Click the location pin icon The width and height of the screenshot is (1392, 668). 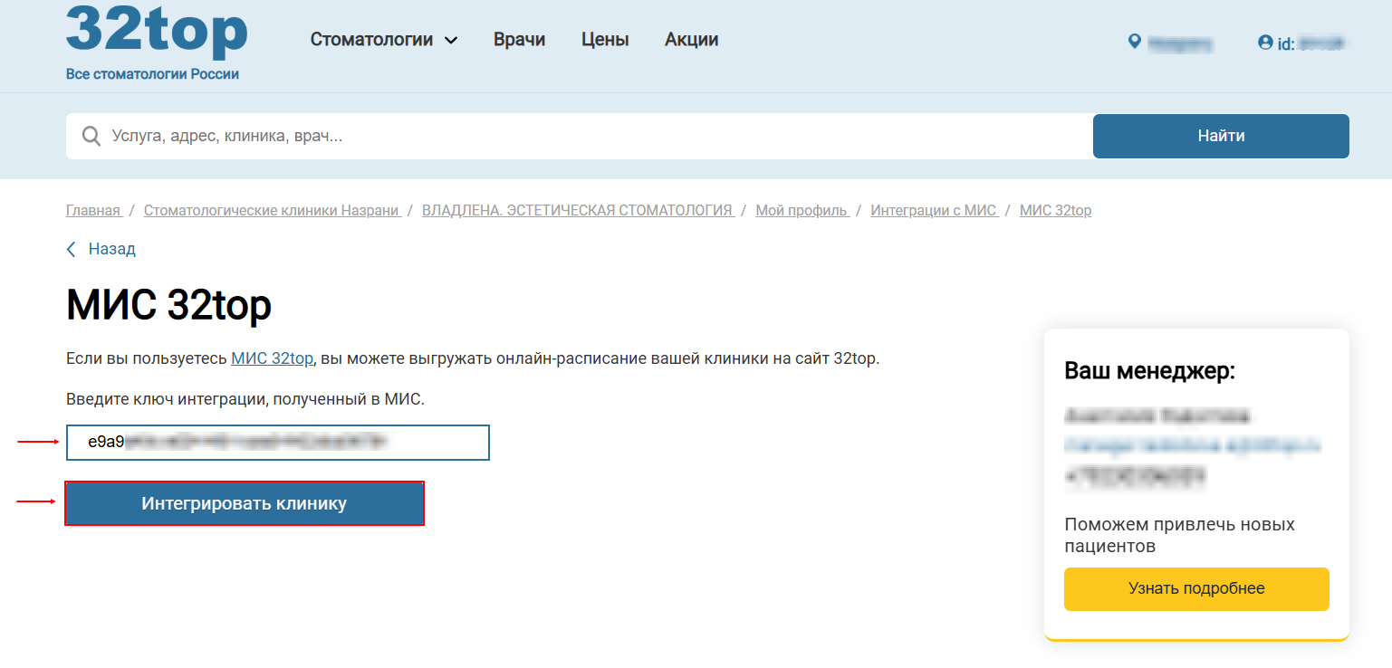click(1134, 42)
